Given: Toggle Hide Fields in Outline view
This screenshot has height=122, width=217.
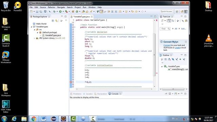Looking at the screenshot, I should coord(173,59).
